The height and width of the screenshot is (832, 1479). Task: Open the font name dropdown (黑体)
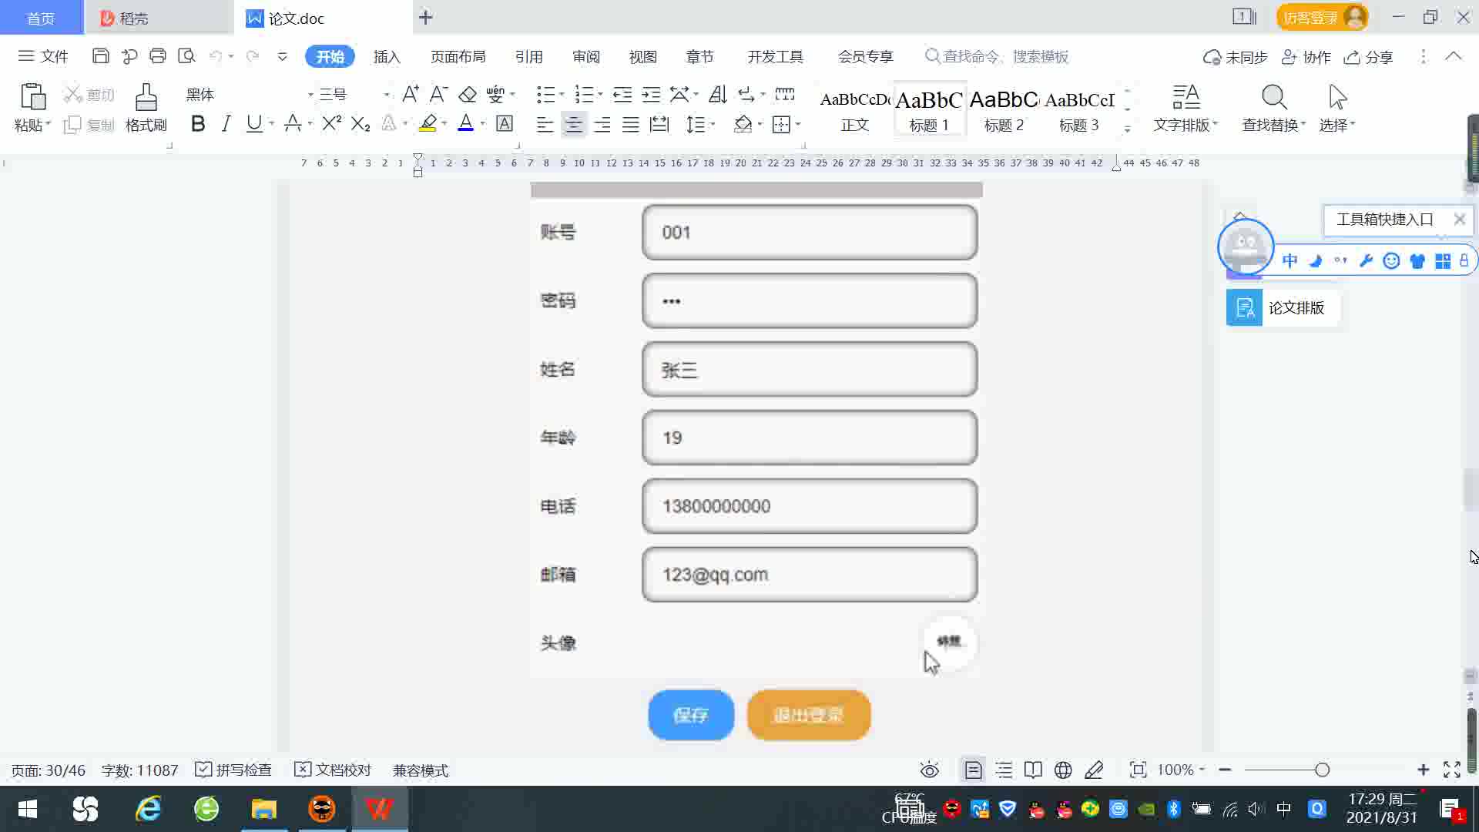coord(310,95)
